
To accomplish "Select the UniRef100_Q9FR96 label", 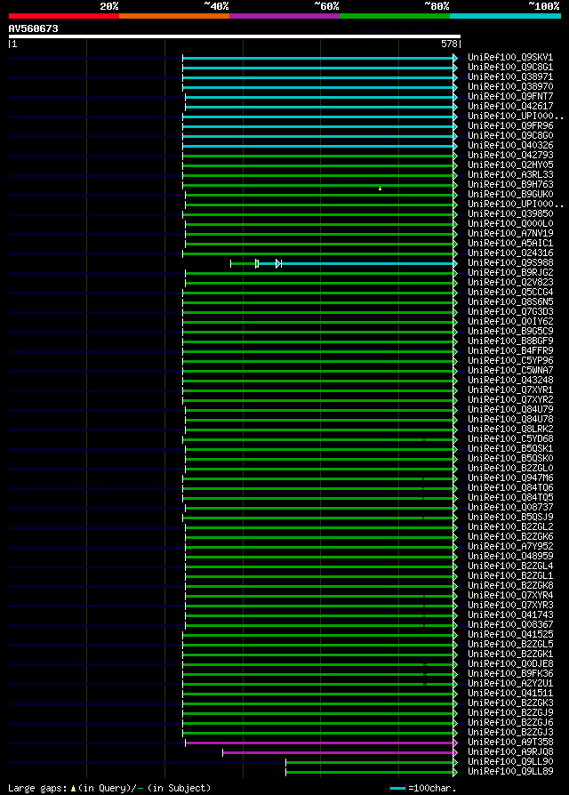I will click(x=510, y=126).
